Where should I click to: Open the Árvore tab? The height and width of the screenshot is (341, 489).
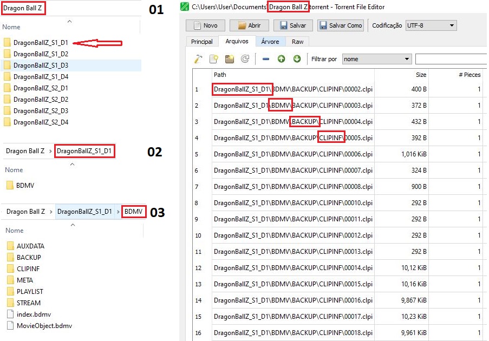click(x=270, y=42)
